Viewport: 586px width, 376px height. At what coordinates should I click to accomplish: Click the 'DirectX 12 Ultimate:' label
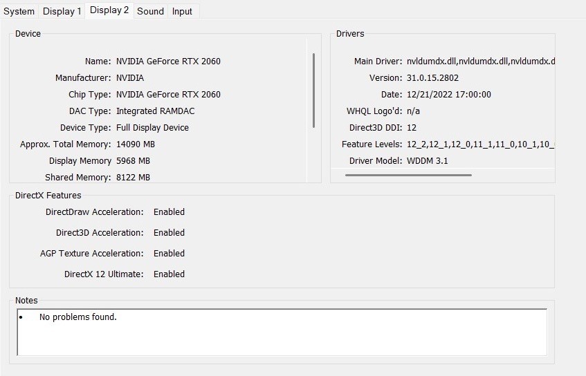(104, 274)
